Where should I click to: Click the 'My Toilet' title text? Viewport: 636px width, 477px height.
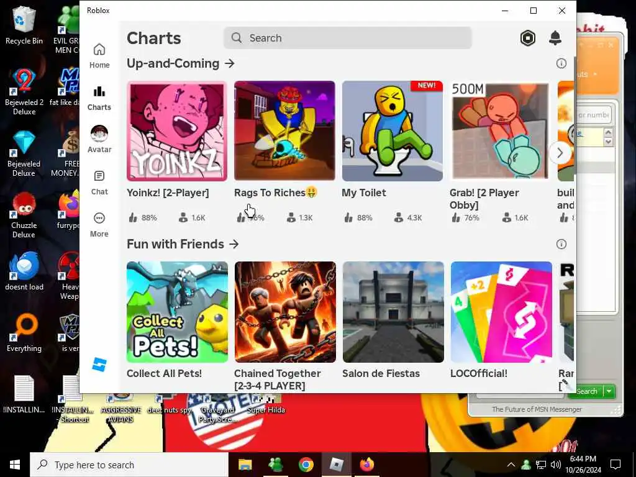pos(364,193)
